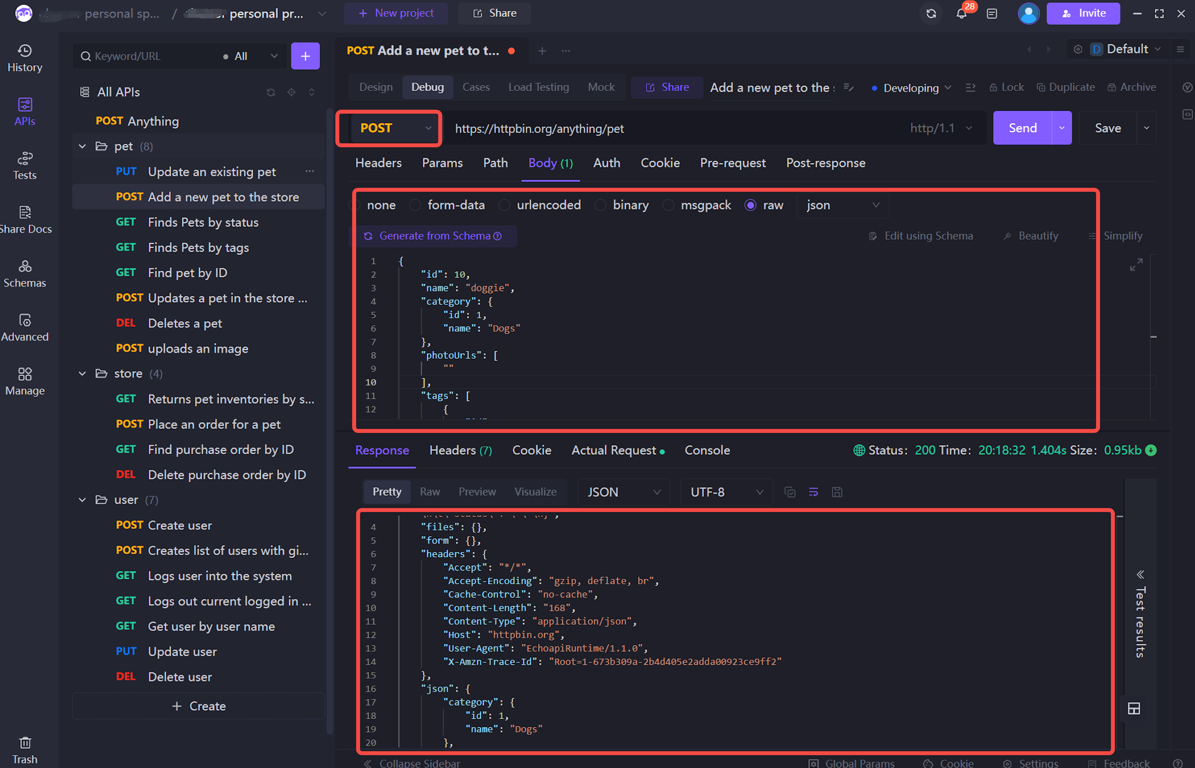Edit the API name with pencil icon

(848, 88)
